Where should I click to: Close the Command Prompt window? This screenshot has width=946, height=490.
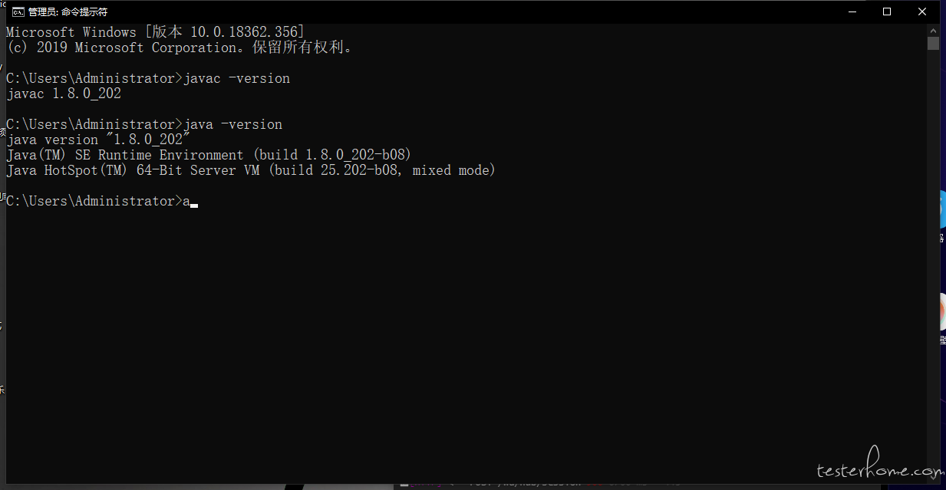click(922, 12)
